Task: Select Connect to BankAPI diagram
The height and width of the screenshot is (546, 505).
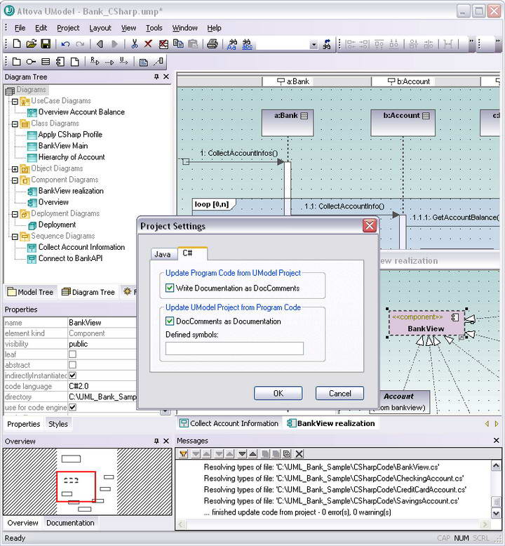Action: point(70,258)
